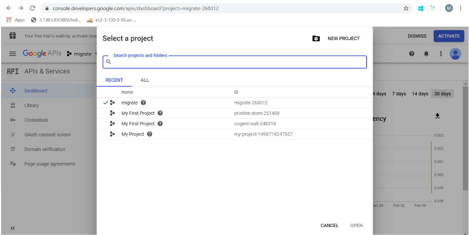This screenshot has height=235, width=469.
Task: Collapse the left sidebar
Action: tap(12, 228)
